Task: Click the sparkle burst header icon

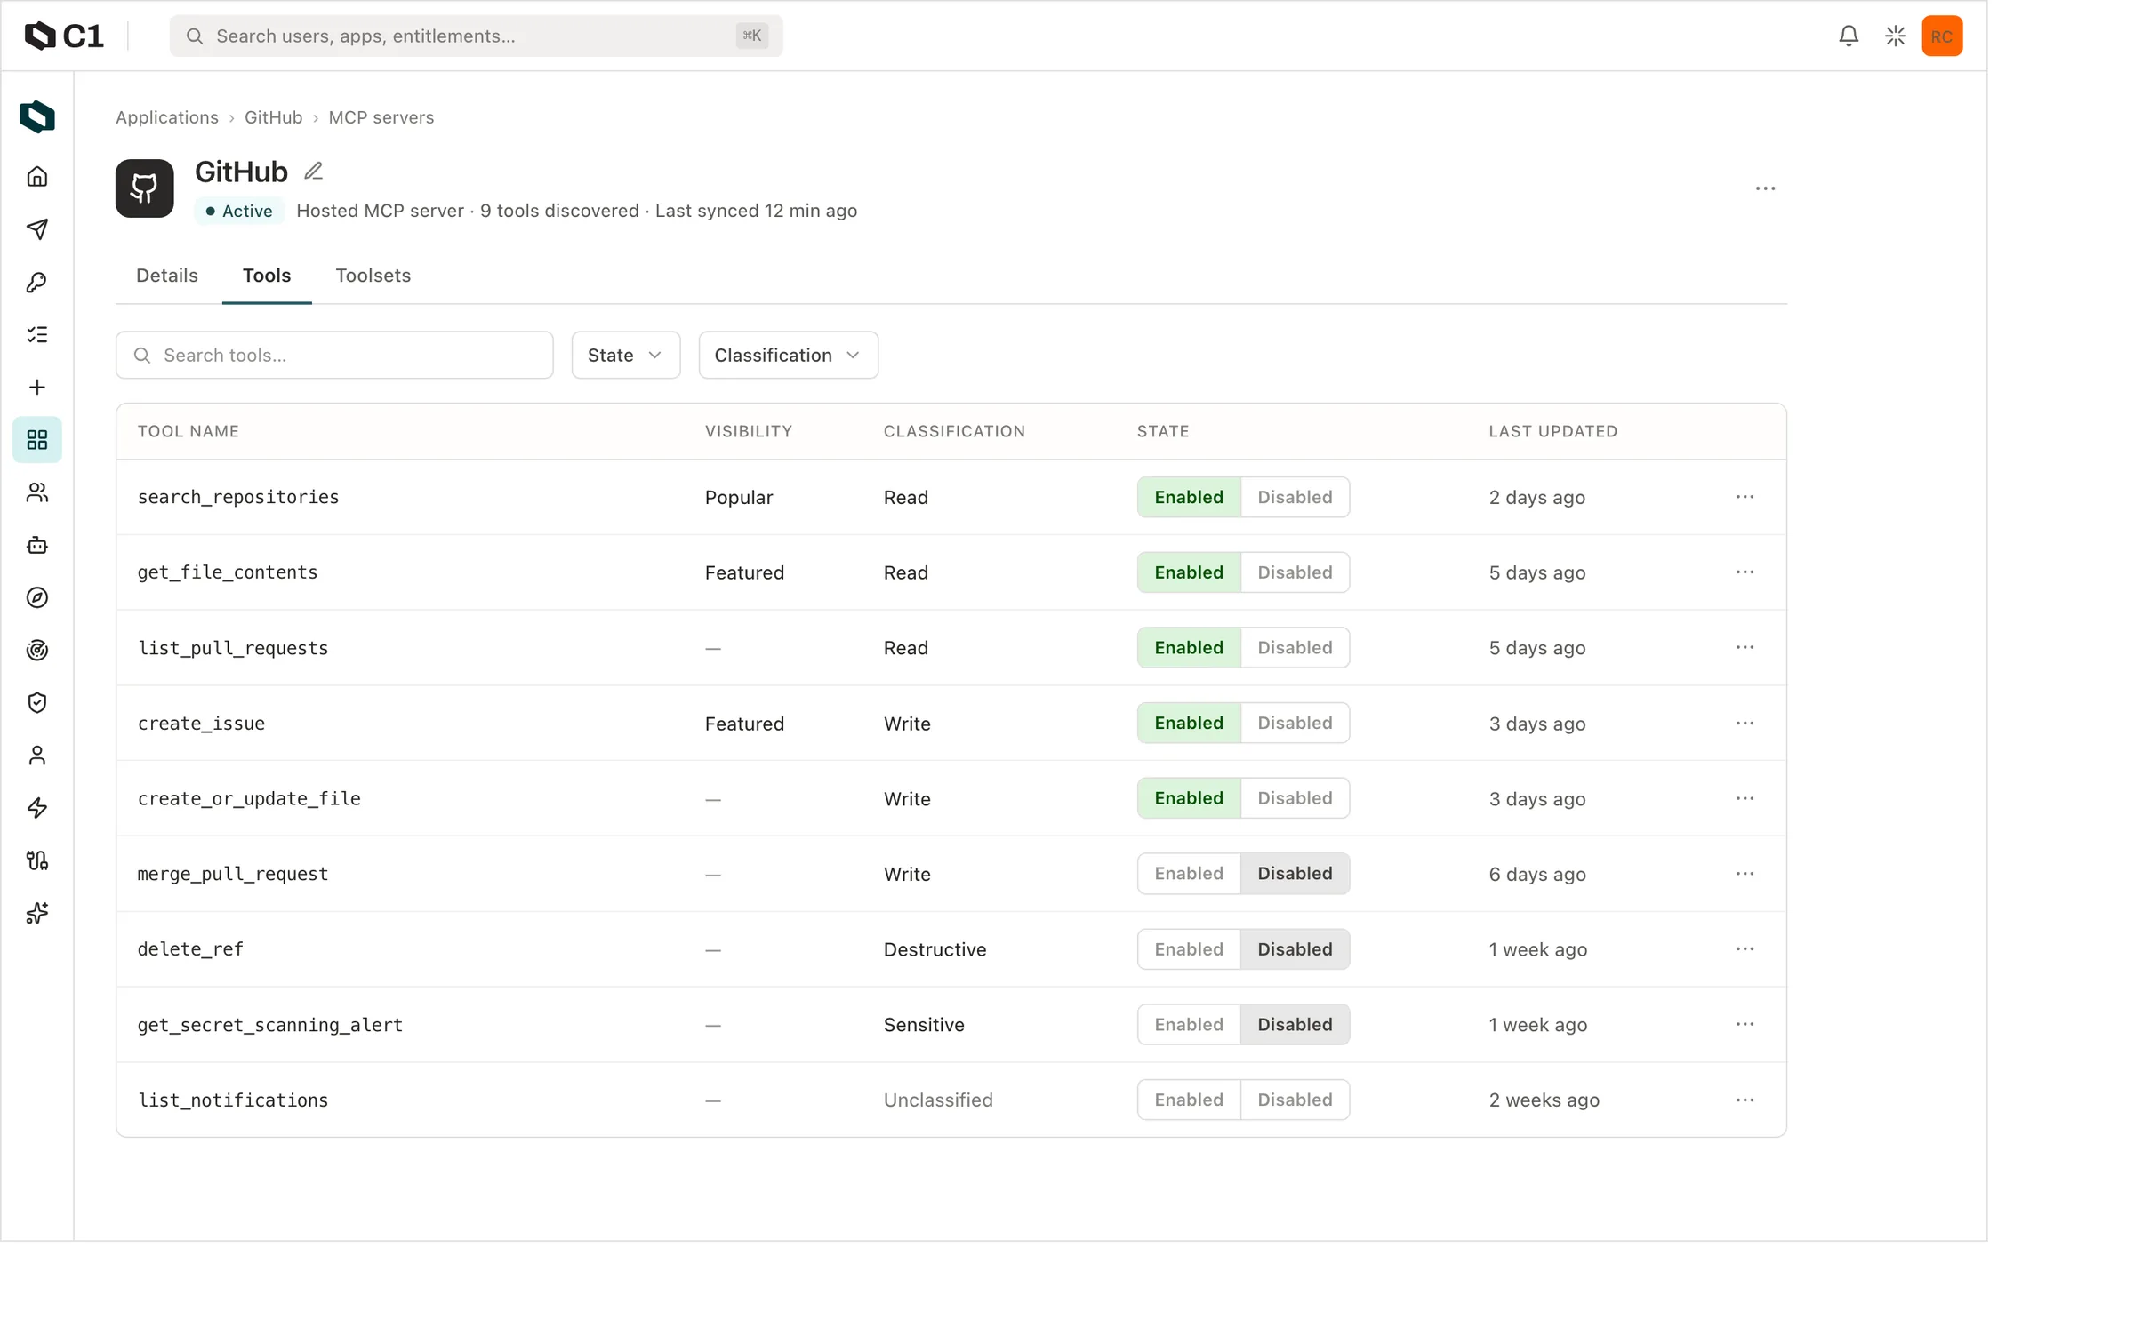Action: pyautogui.click(x=1895, y=36)
